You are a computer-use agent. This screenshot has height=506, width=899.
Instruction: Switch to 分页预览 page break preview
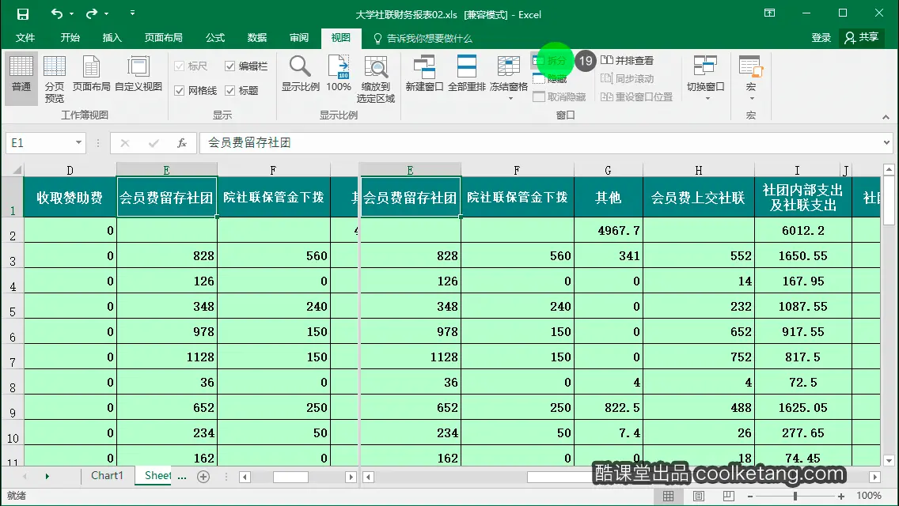(x=55, y=79)
